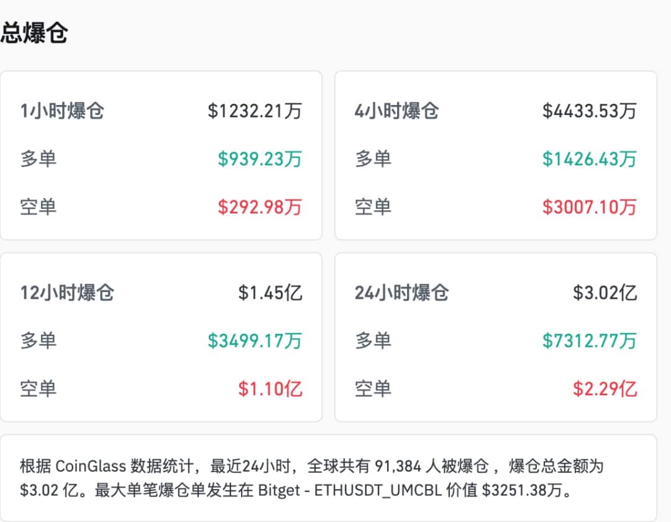This screenshot has width=671, height=522.
Task: Click the green long value $3499.17万
Action: (x=255, y=341)
